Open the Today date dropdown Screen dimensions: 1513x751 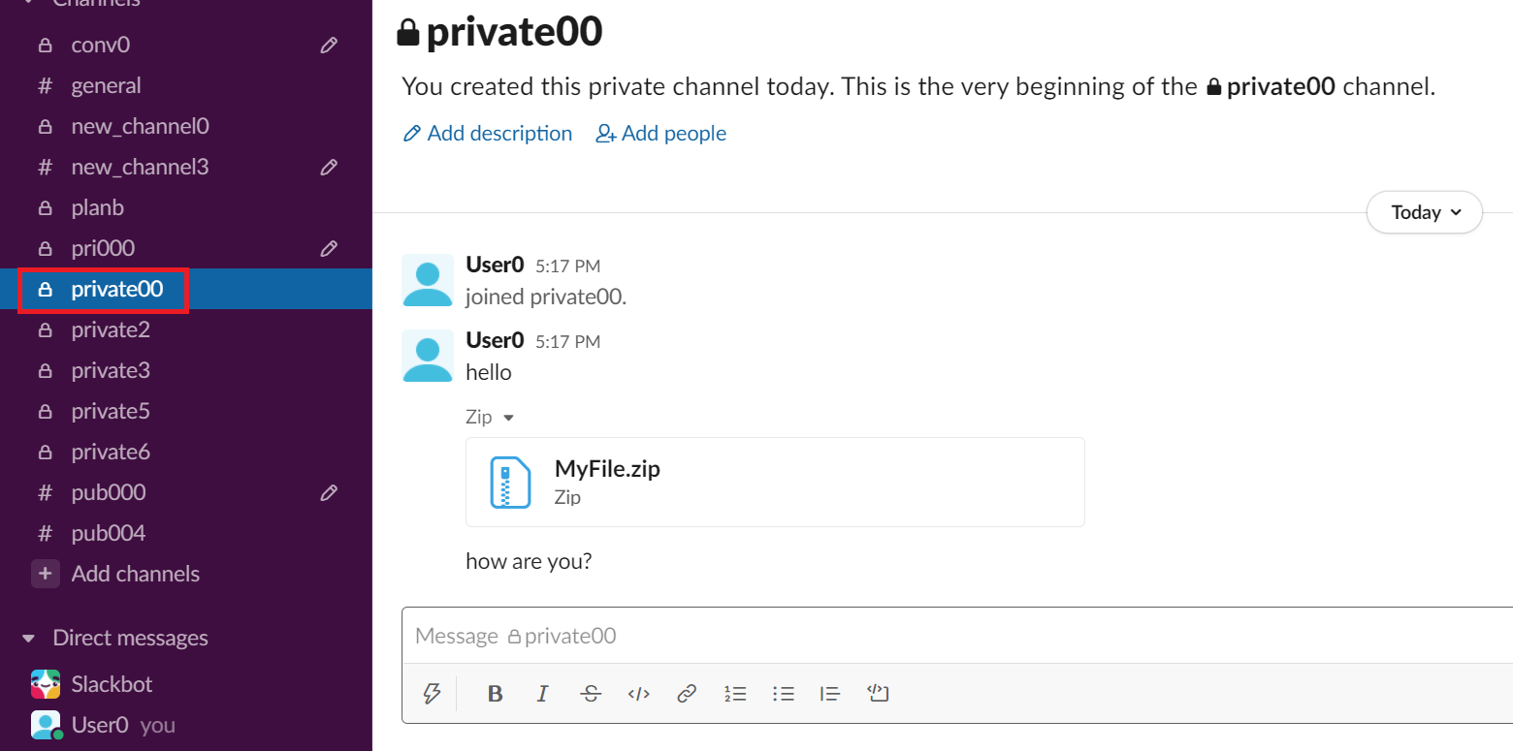1424,212
